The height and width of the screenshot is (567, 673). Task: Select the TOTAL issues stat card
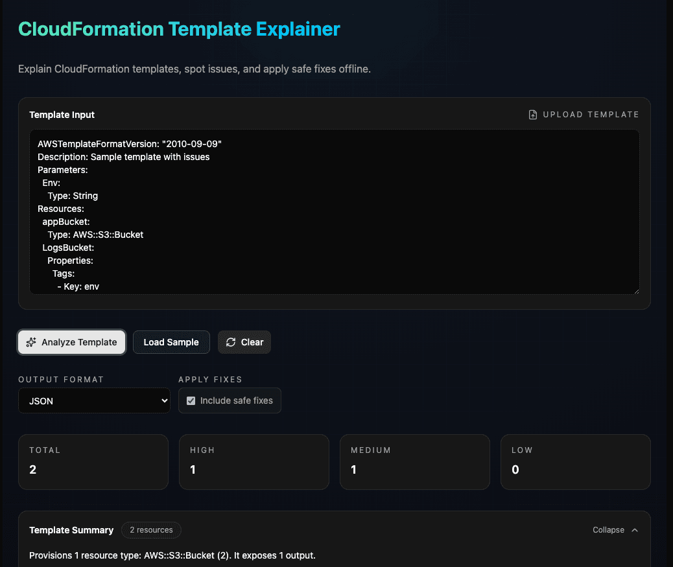click(93, 461)
